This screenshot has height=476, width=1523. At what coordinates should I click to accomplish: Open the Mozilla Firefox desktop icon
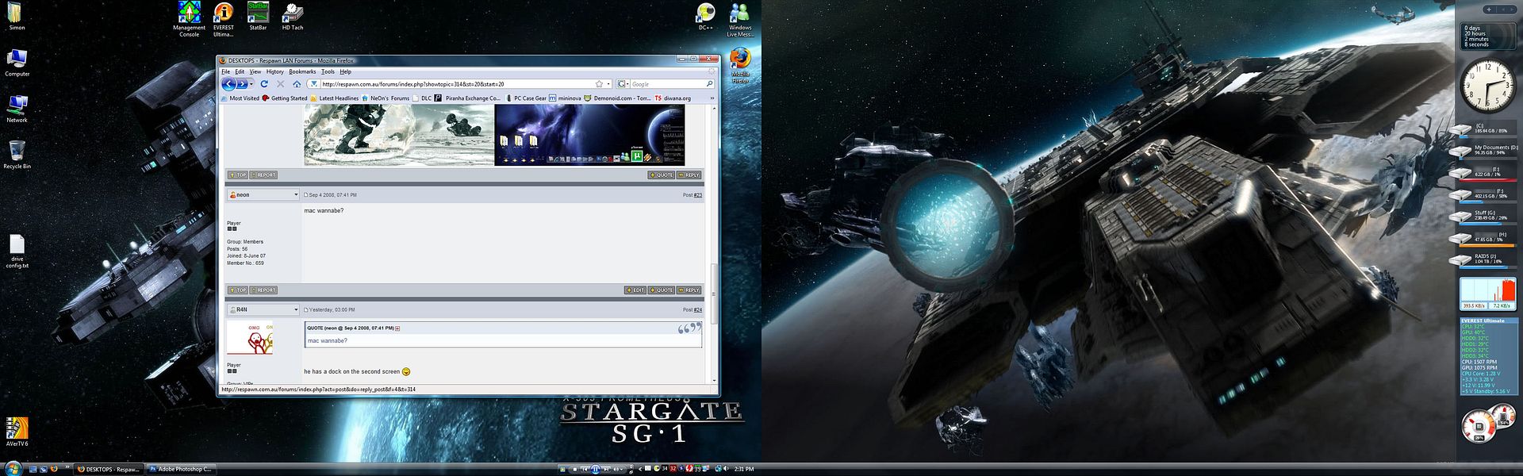pyautogui.click(x=740, y=65)
